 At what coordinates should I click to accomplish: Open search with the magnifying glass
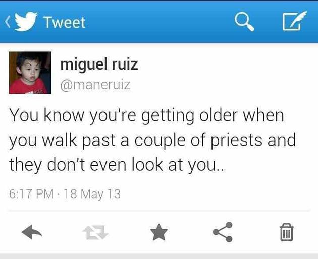(x=243, y=22)
